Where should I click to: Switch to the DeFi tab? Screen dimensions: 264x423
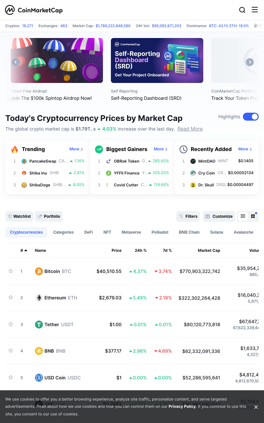(88, 232)
